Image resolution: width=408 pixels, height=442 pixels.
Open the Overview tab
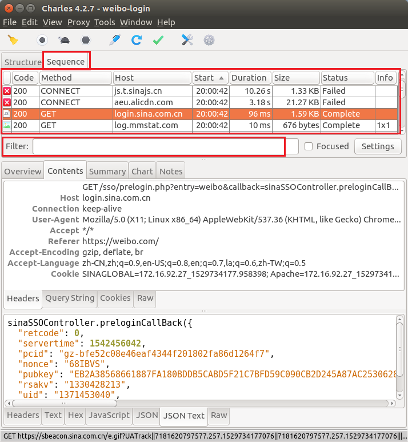pyautogui.click(x=23, y=172)
